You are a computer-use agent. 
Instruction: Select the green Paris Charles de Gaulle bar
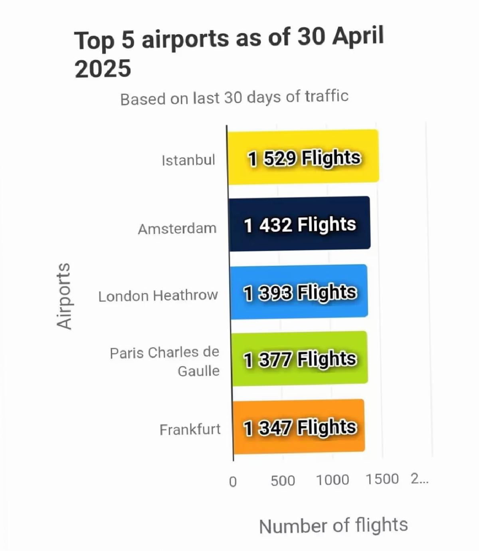tap(300, 359)
